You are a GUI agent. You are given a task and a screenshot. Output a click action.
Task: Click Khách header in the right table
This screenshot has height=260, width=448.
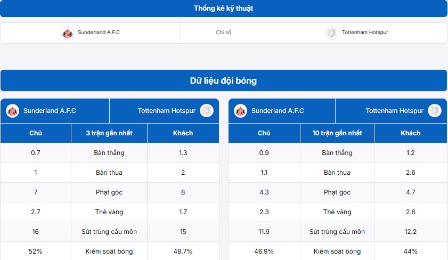tap(411, 133)
